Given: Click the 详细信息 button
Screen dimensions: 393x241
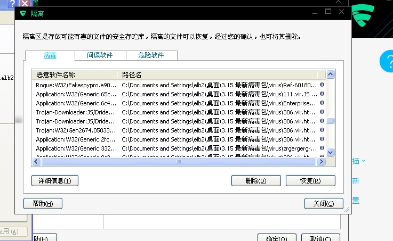Looking at the screenshot, I should point(55,181).
